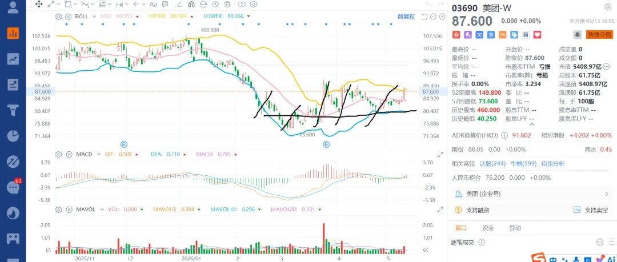Click the trash icon to delete drawings
Viewport: 617px width, 262px height.
pyautogui.click(x=227, y=5)
